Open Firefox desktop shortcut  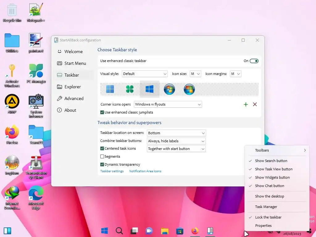pos(12,135)
